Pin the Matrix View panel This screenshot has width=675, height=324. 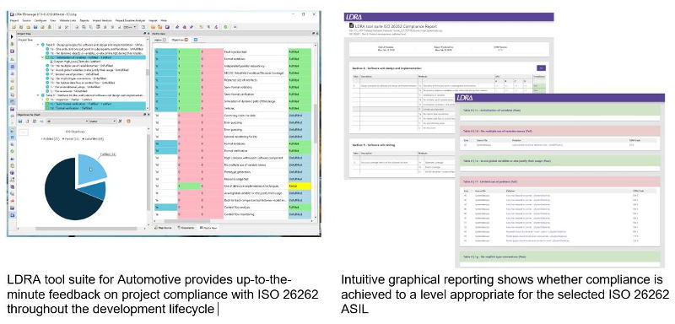click(313, 33)
